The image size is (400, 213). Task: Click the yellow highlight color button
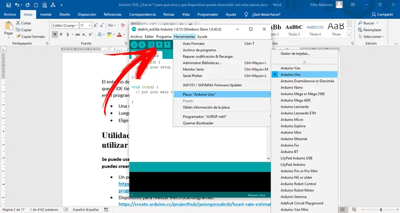pyautogui.click(x=109, y=34)
